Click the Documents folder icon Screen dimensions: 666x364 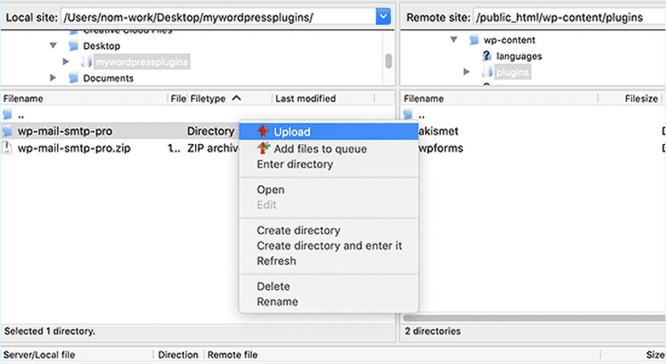[73, 78]
